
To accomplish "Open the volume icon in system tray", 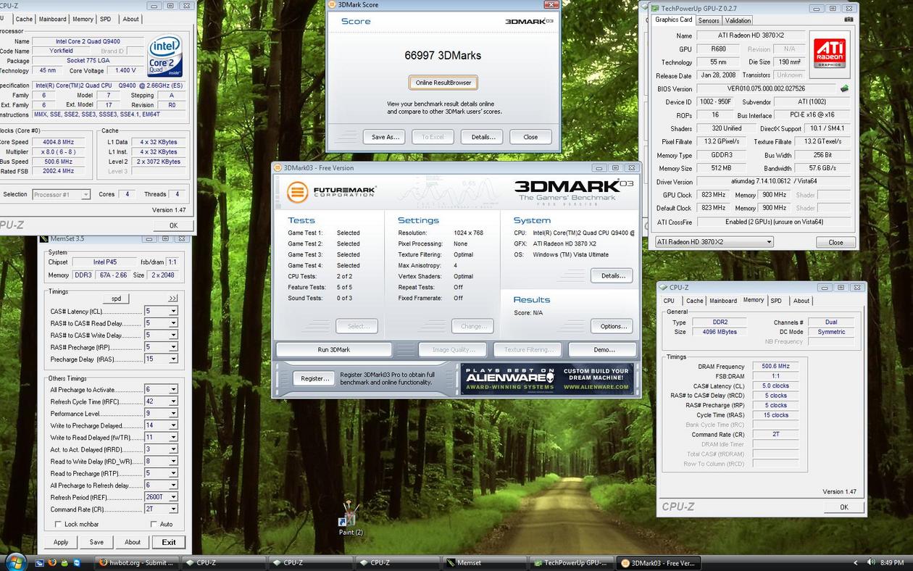I will coord(870,562).
